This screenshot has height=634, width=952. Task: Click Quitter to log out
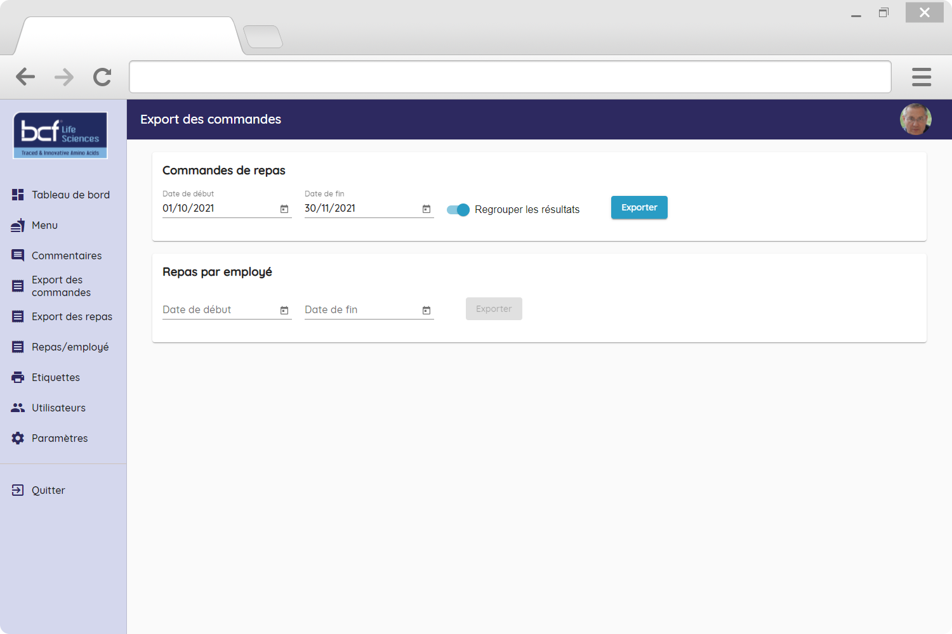point(63,490)
